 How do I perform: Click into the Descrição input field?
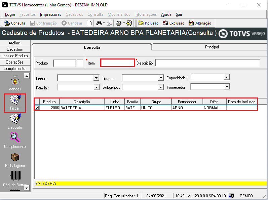[x=207, y=63]
